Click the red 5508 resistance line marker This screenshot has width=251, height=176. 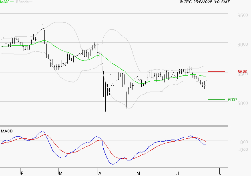pos(216,71)
